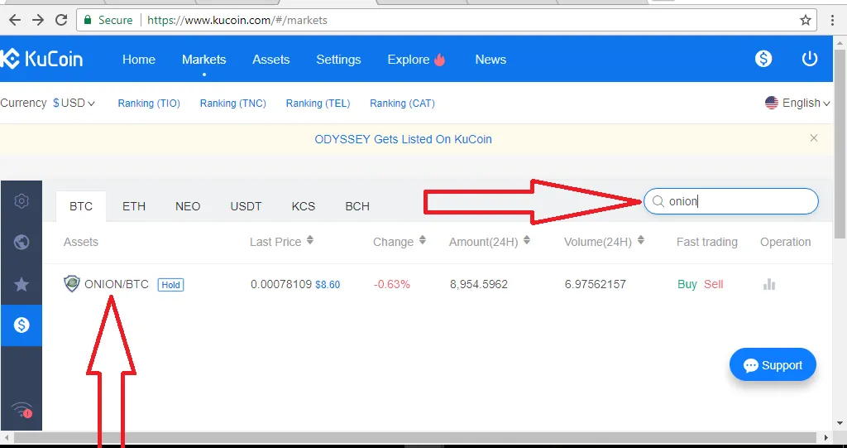The image size is (847, 448).
Task: Switch to the ETH market tab
Action: pyautogui.click(x=134, y=206)
